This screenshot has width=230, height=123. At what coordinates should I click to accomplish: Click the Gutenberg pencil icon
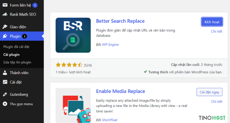[x=5, y=94]
